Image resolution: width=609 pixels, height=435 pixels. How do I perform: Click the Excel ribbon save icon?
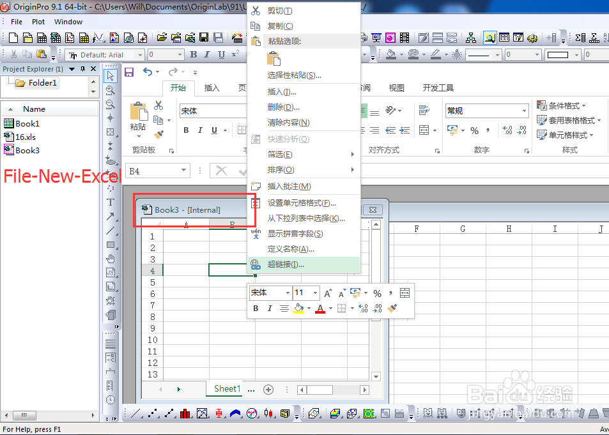pyautogui.click(x=129, y=72)
